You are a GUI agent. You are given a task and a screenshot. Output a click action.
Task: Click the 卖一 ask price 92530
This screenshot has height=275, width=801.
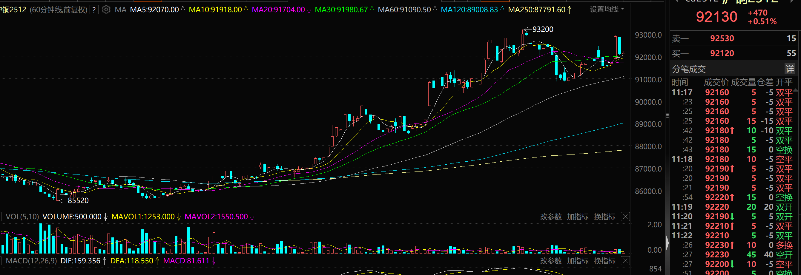[722, 38]
